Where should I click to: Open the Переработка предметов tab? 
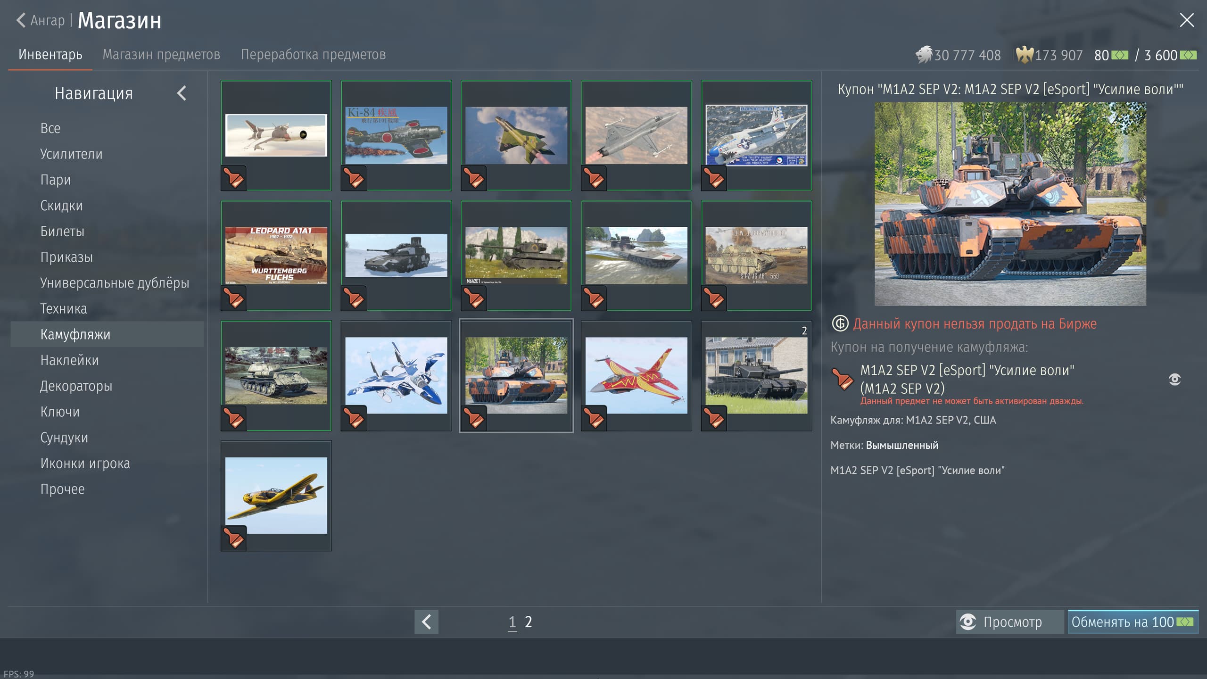pos(313,55)
